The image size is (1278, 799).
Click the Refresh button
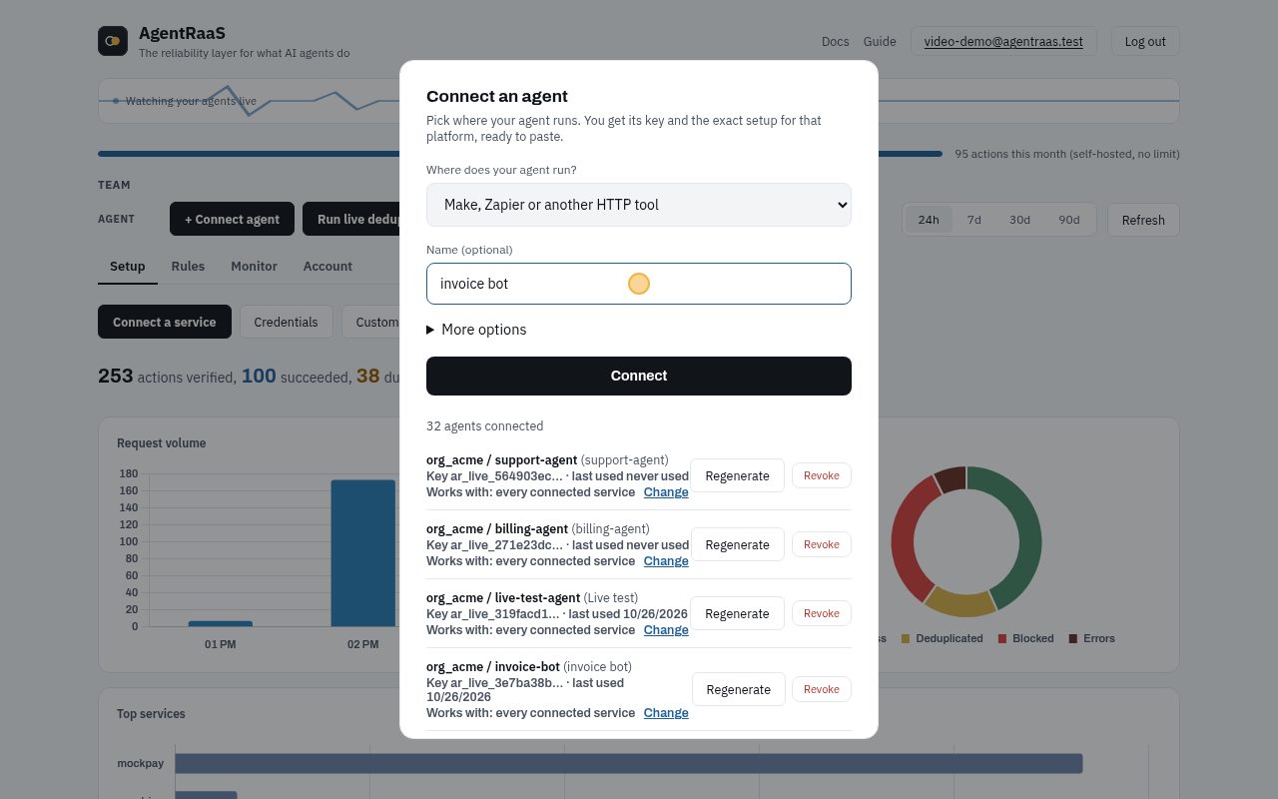coord(1143,220)
